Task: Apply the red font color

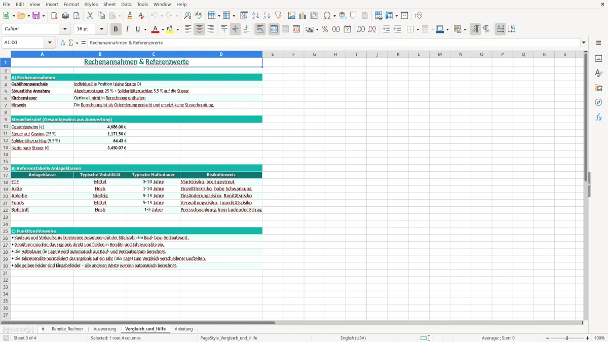Action: pos(155,29)
